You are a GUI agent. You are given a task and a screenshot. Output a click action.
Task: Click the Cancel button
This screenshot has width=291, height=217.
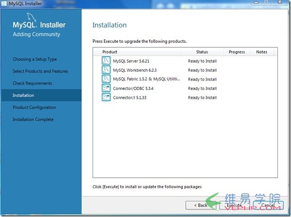pos(268,205)
